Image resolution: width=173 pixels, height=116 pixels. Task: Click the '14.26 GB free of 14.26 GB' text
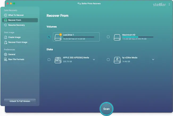point(74,39)
